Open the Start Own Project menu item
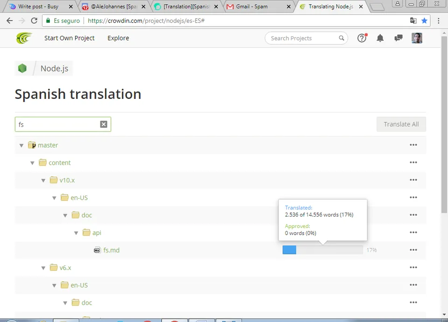 pyautogui.click(x=70, y=38)
